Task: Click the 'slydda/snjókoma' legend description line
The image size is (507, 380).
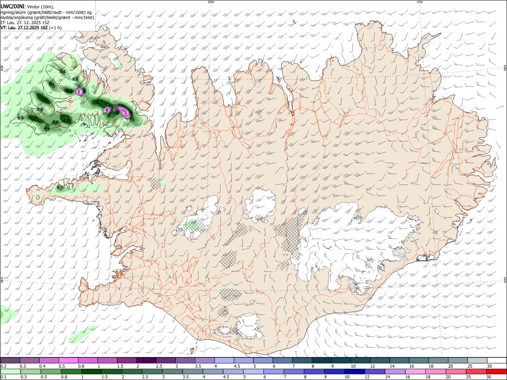Action: 47,17
